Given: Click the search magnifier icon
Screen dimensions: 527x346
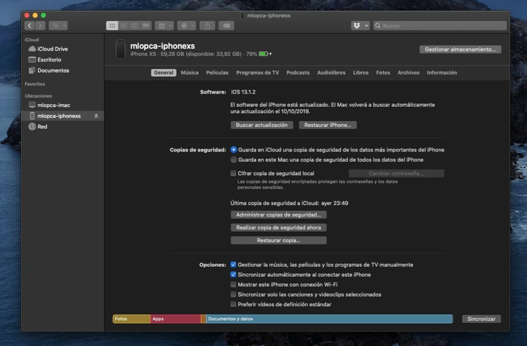Looking at the screenshot, I should pos(378,26).
